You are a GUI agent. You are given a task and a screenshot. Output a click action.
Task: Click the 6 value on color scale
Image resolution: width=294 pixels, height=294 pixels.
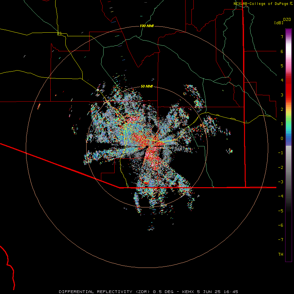pos(282,51)
